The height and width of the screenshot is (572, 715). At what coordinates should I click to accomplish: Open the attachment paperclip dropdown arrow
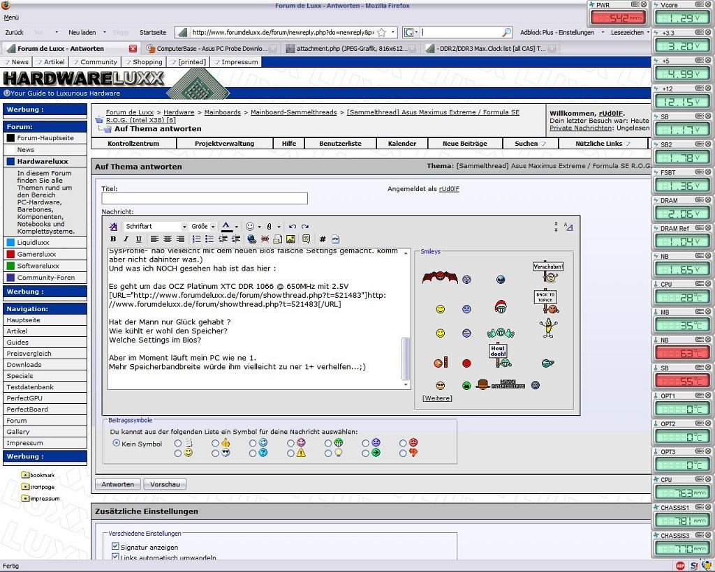[279, 226]
